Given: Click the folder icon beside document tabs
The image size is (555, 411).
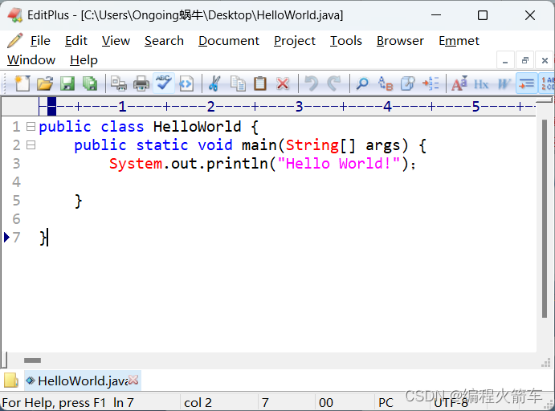Looking at the screenshot, I should pos(11,380).
